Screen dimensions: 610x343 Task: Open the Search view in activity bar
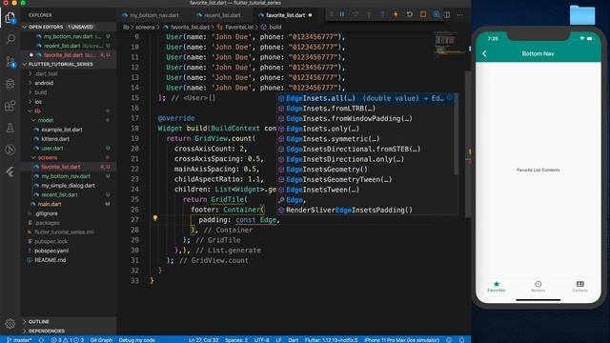click(x=10, y=39)
